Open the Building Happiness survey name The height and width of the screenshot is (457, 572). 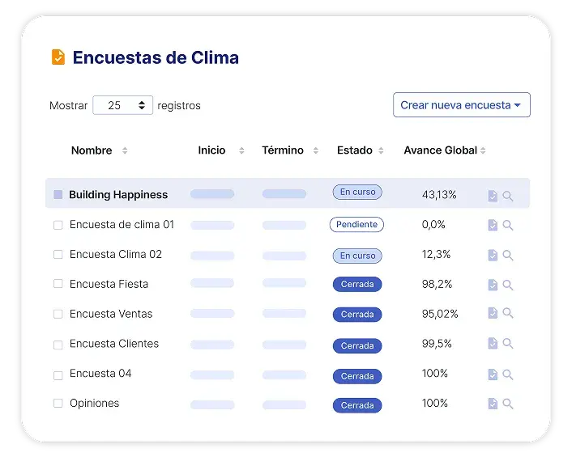tap(118, 195)
